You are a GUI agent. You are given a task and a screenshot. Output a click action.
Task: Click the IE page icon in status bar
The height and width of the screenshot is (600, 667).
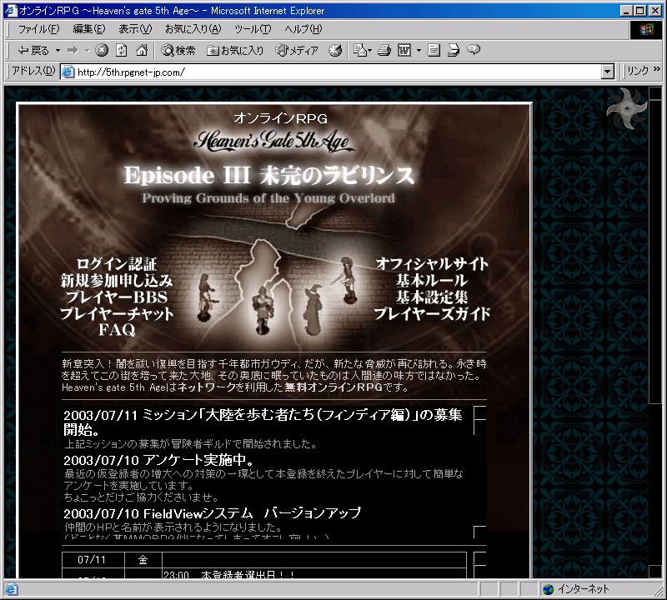click(x=11, y=589)
